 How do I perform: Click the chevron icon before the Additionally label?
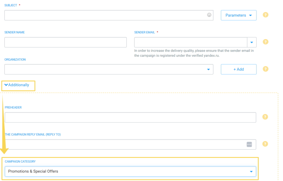click(6, 85)
